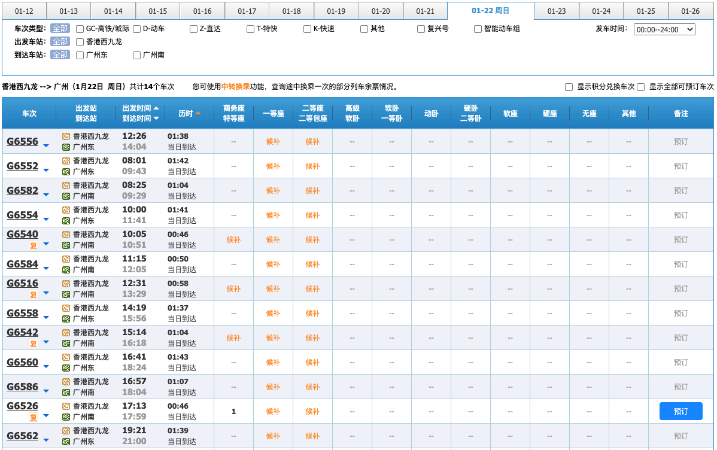This screenshot has height=450, width=717.
Task: Check the GC-高铁/城际 train type box
Action: coord(80,29)
